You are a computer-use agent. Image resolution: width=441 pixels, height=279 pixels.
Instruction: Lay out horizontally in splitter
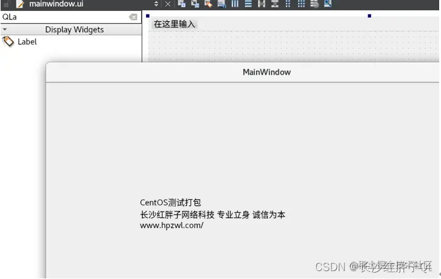coord(262,4)
